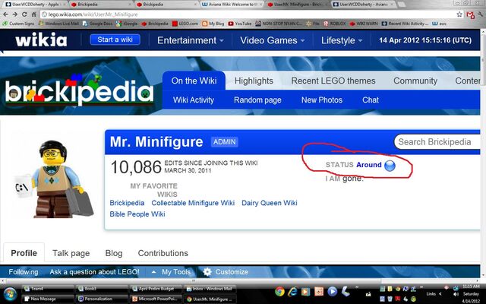Open the Google Docs bookmark
The width and height of the screenshot is (486, 304).
pos(98,24)
